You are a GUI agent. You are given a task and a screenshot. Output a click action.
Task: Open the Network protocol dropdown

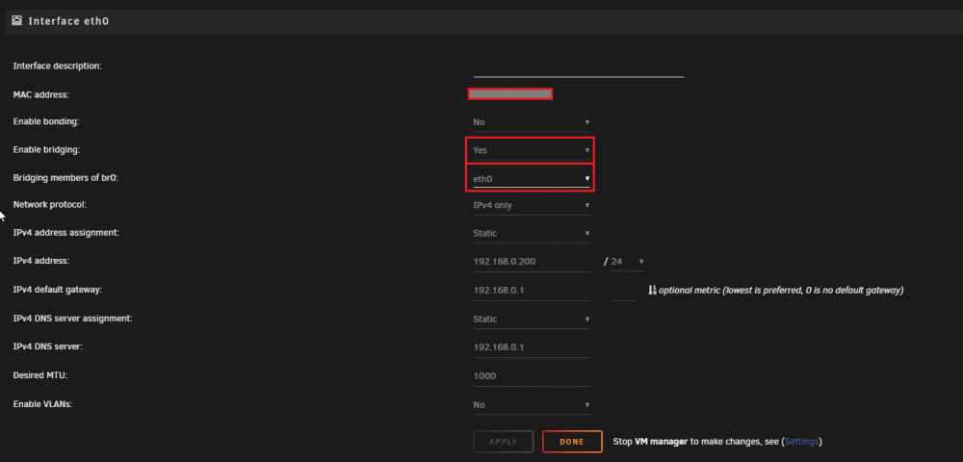click(532, 206)
